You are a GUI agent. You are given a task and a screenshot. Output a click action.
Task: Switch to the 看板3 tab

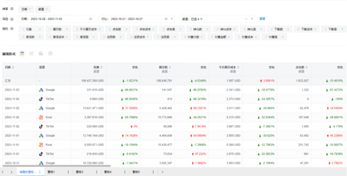[x=80, y=172]
